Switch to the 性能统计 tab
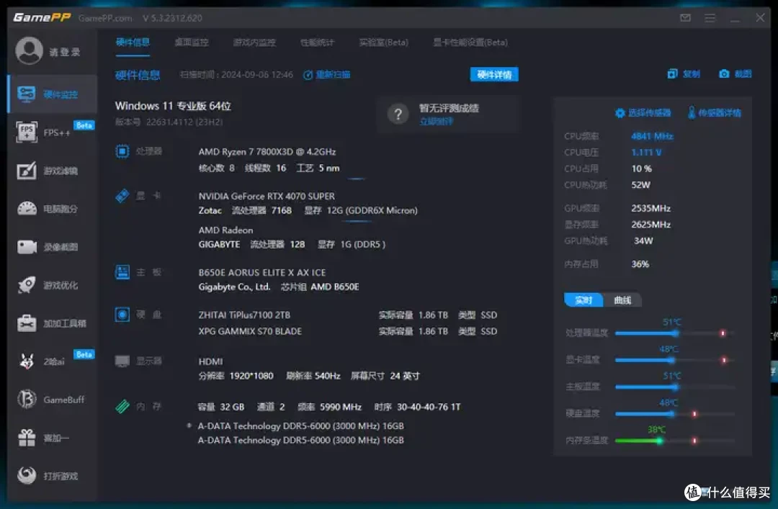The image size is (778, 509). tap(317, 42)
